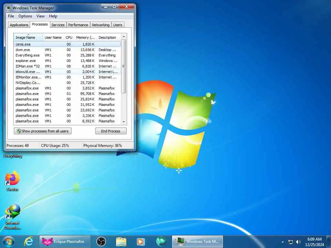Click the green globe taskbar icon
This screenshot has height=248, width=331.
click(x=161, y=242)
